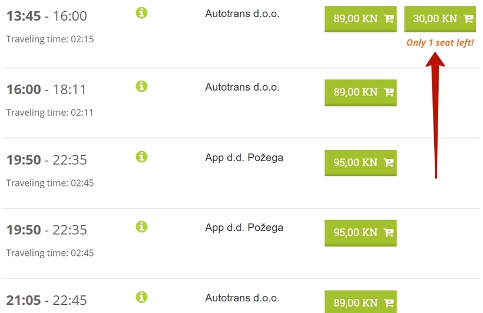This screenshot has height=313, width=483.
Task: Open info icon for 13:45 departure
Action: click(142, 13)
